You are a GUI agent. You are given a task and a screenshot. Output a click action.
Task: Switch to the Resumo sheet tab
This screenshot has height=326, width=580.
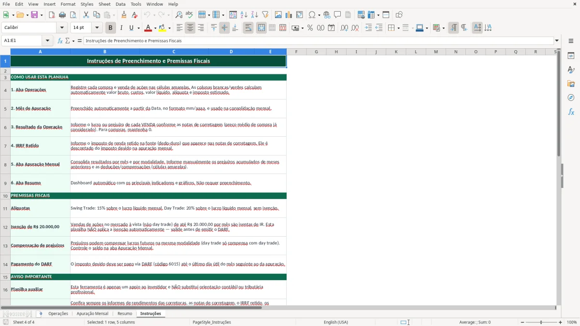[125, 313]
